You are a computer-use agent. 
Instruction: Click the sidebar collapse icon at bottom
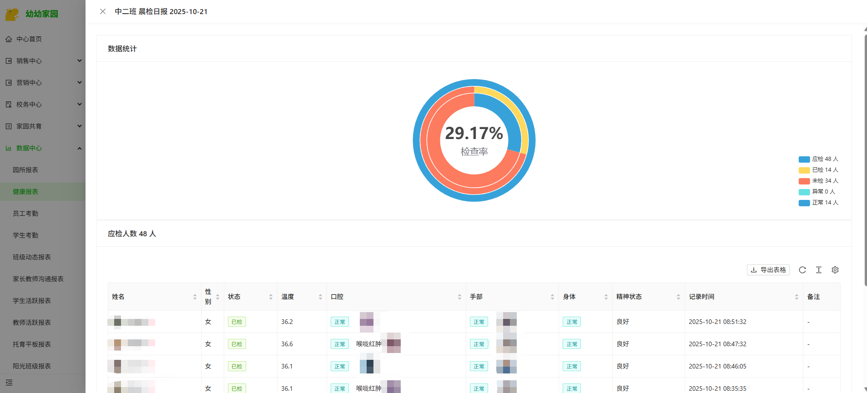click(x=9, y=383)
